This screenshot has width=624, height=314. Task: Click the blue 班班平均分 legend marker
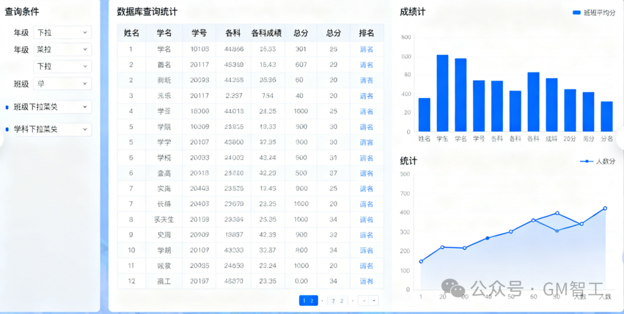(577, 13)
